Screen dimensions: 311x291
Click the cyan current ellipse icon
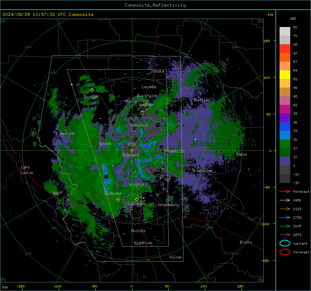tap(285, 243)
